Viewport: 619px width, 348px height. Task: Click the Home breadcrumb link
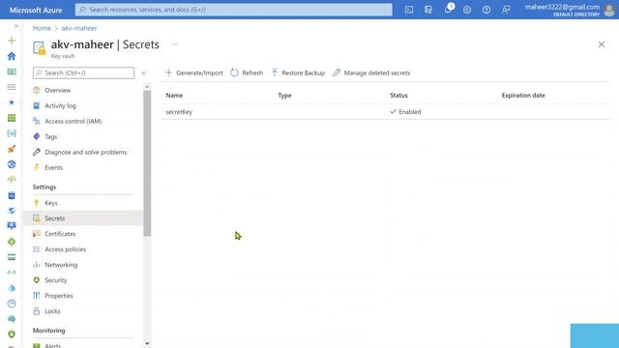tap(42, 28)
